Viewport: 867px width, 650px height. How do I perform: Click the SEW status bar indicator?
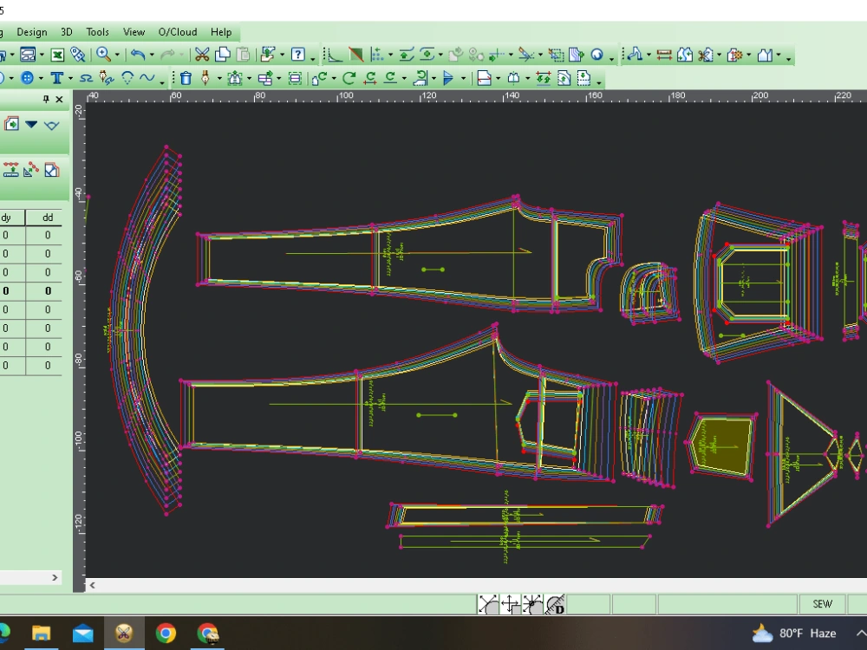(x=822, y=604)
